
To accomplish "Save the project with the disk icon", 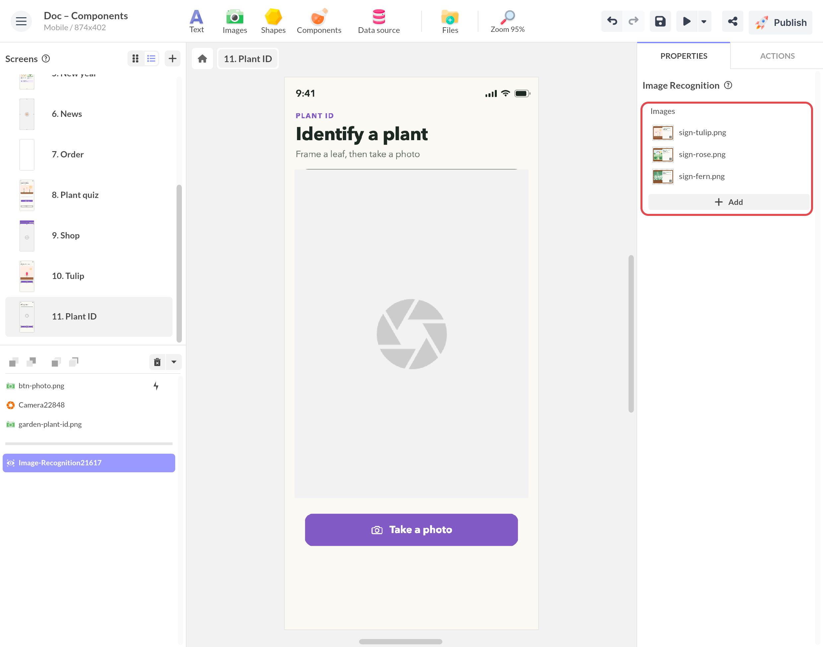I will tap(660, 21).
